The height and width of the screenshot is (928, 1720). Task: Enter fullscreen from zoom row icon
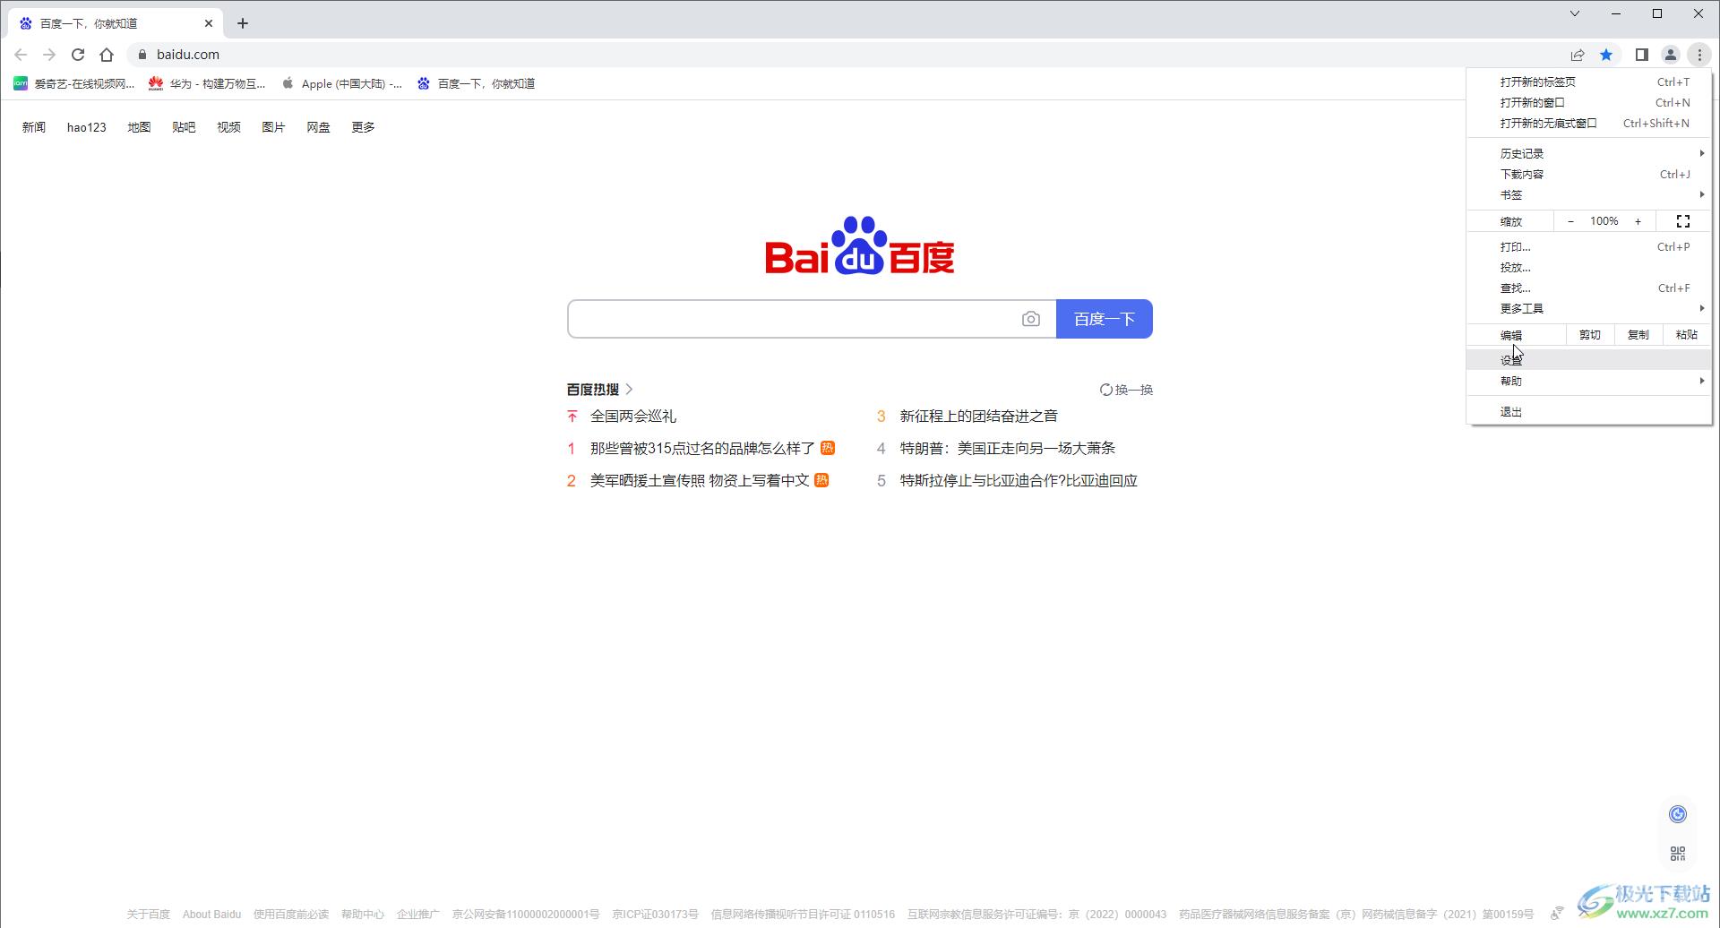click(x=1682, y=221)
